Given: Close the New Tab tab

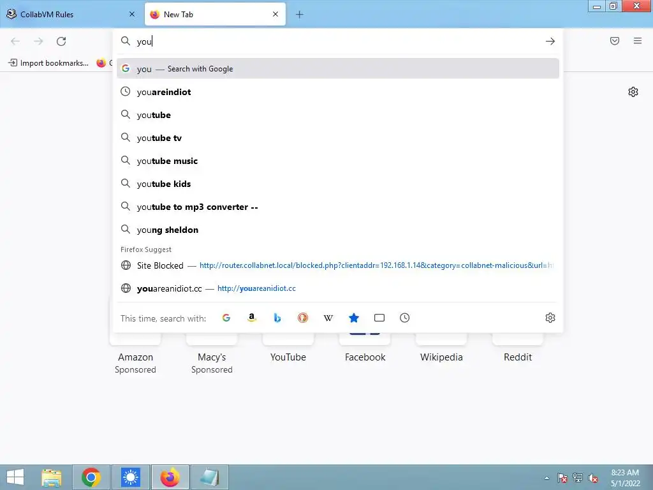Looking at the screenshot, I should point(275,14).
